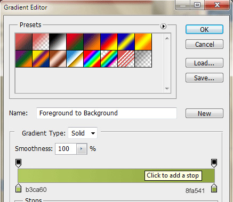
Task: Select the left opacity stop
Action: 18,163
